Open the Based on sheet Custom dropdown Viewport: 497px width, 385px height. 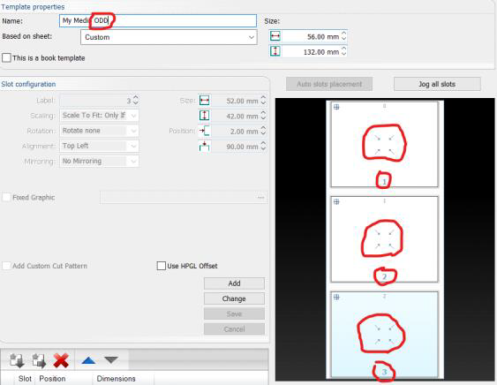pyautogui.click(x=169, y=37)
